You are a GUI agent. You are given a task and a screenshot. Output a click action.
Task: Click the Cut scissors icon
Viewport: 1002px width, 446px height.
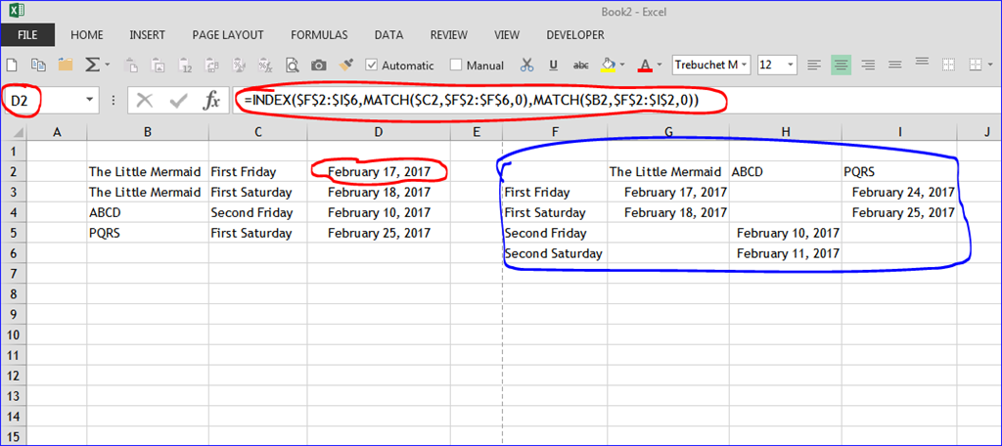(526, 65)
